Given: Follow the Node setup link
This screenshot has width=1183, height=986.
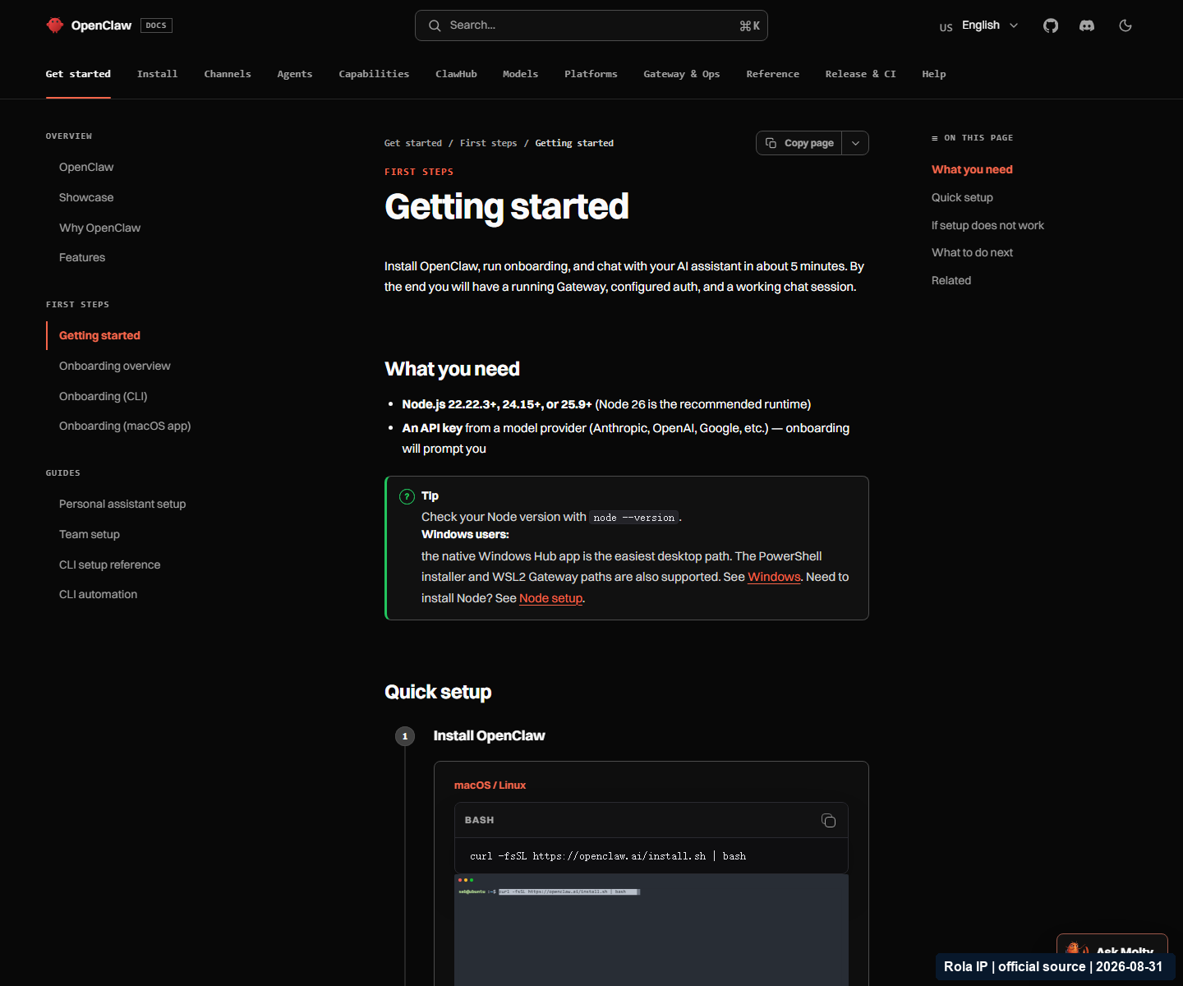Looking at the screenshot, I should (x=550, y=598).
